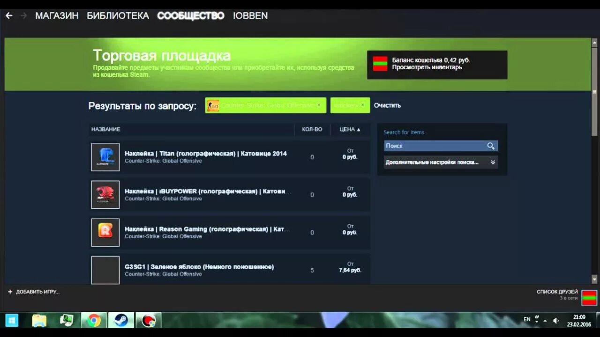Open iBUYPOWER holographic sticker thumbnail
The image size is (600, 337).
105,195
